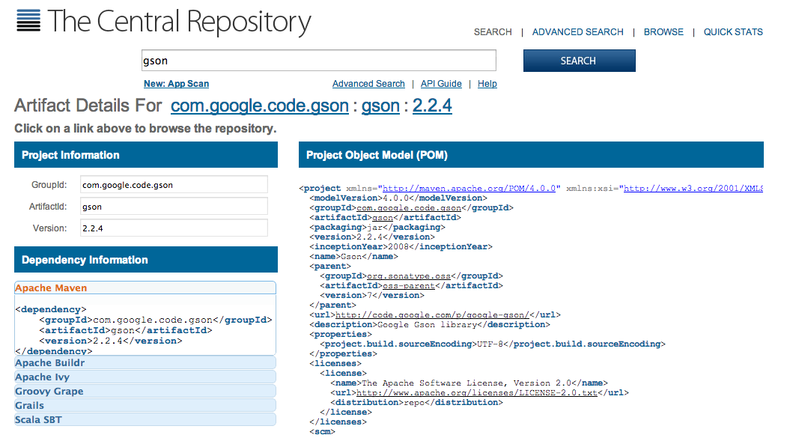Open the www.w3.org/2001/XML xmlns:xsi link
The height and width of the screenshot is (444, 787).
693,188
